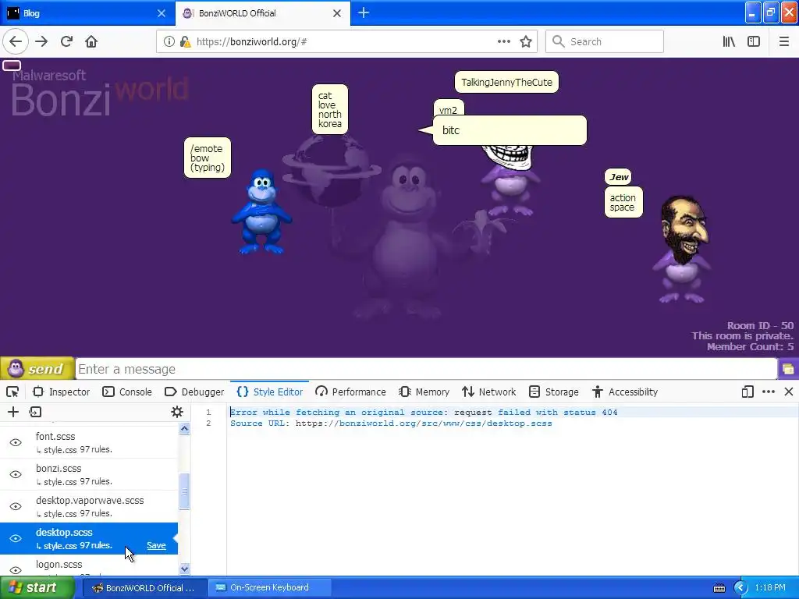Import a style sheet icon
Viewport: 799px width, 599px height.
35,412
